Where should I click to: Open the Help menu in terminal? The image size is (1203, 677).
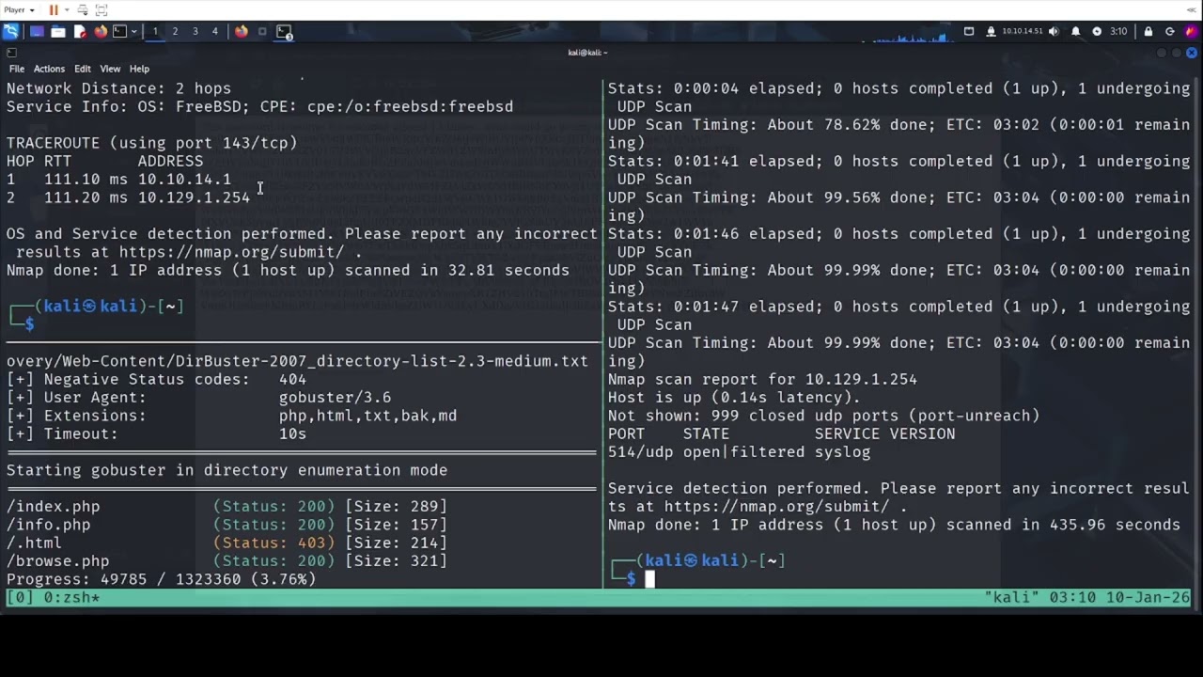click(139, 69)
